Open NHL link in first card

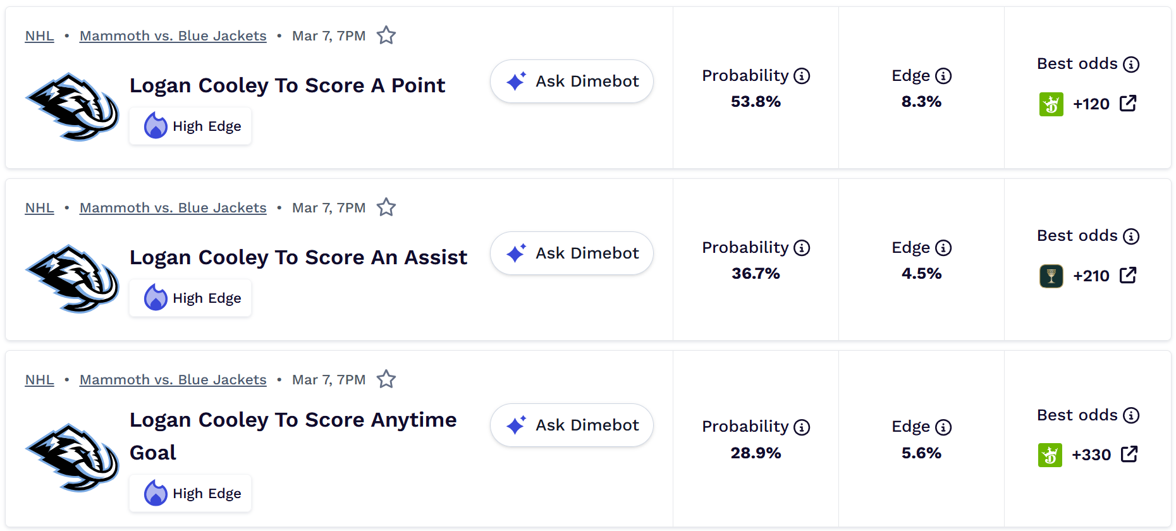[x=39, y=36]
